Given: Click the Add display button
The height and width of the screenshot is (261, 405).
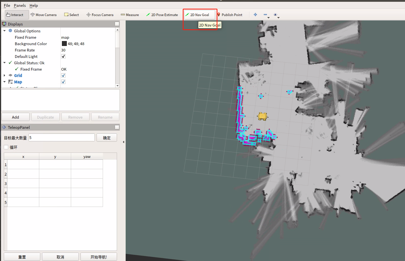Looking at the screenshot, I should [16, 117].
